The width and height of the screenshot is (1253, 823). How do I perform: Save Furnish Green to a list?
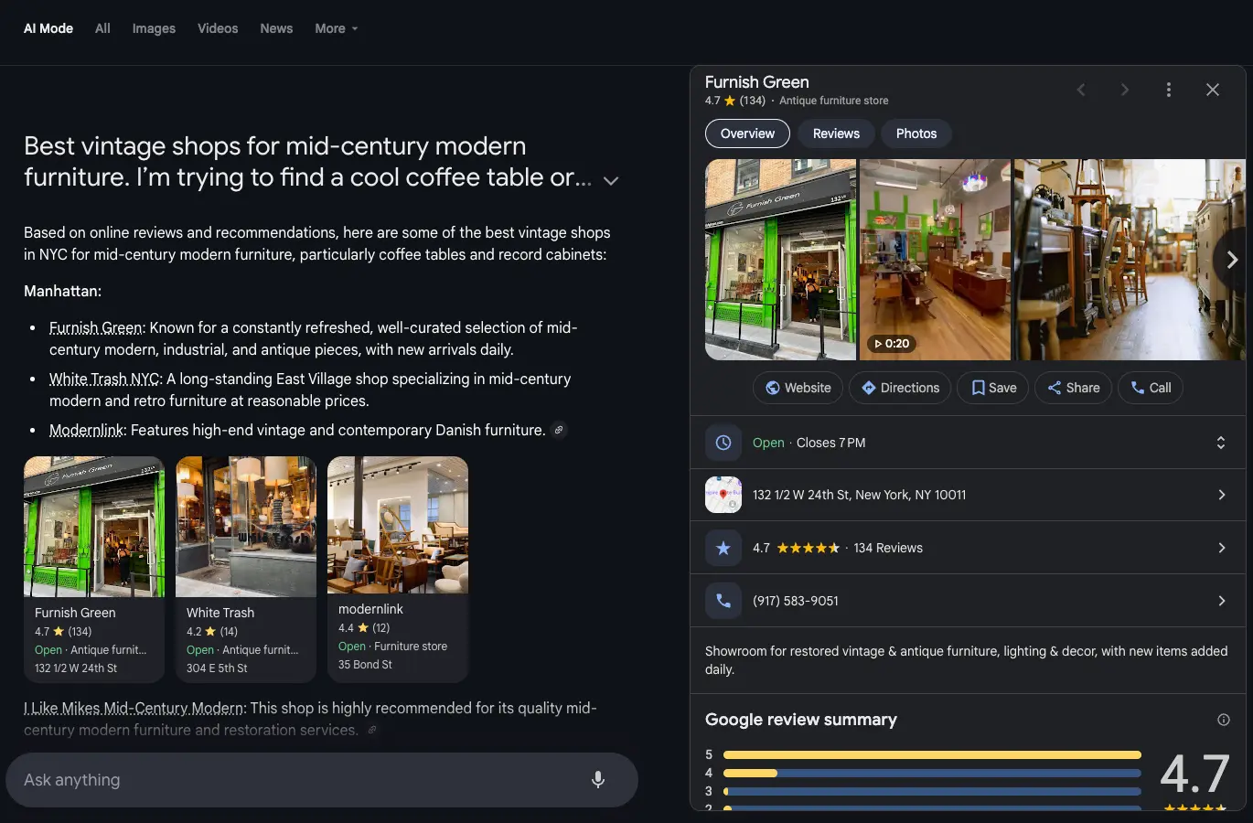[x=993, y=388]
